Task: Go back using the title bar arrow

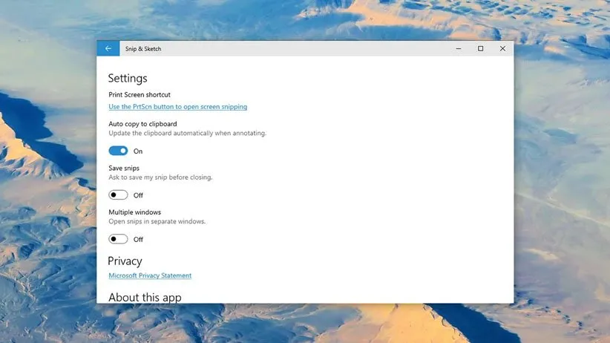Action: pyautogui.click(x=108, y=49)
